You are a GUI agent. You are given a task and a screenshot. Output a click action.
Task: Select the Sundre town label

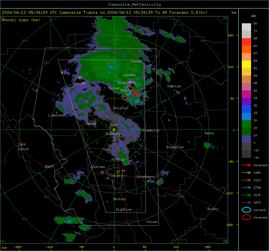(x=91, y=124)
